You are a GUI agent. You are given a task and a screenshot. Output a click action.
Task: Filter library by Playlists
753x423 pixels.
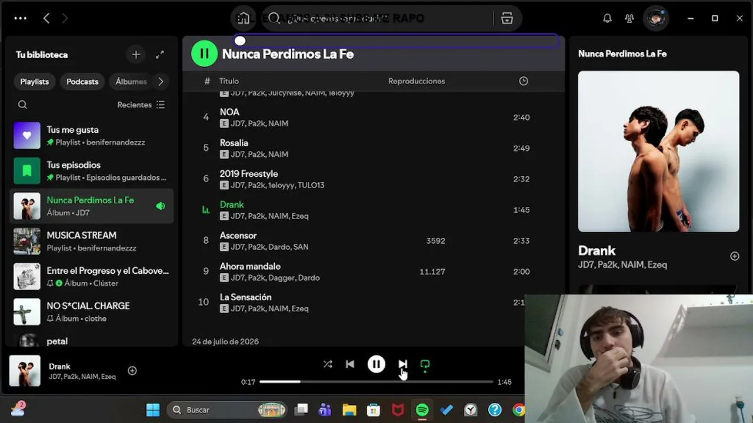pos(35,82)
